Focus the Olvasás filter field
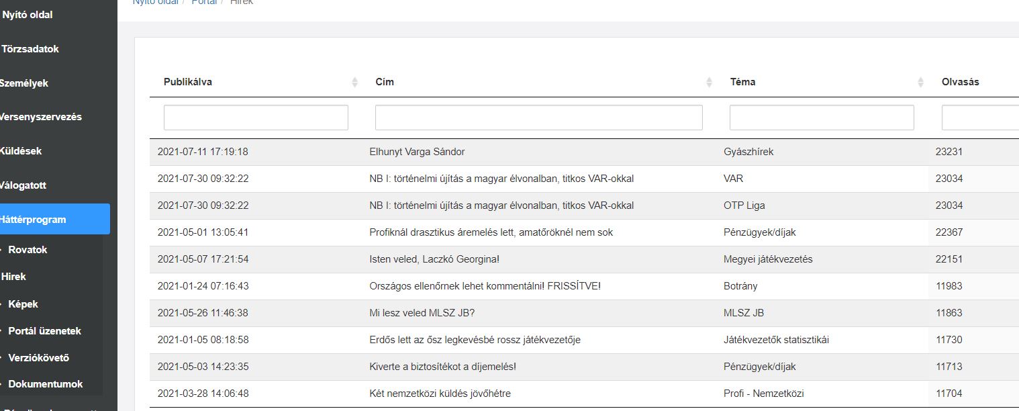 [980, 118]
